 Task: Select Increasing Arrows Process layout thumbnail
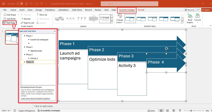[x=105, y=19]
